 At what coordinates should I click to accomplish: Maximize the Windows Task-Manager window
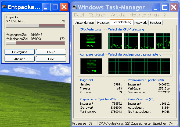(x=165, y=7)
